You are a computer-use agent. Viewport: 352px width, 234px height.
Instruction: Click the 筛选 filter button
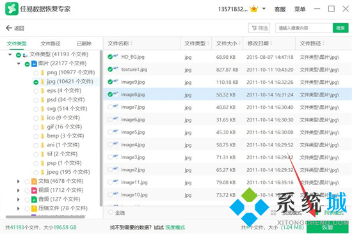pyautogui.click(x=259, y=28)
